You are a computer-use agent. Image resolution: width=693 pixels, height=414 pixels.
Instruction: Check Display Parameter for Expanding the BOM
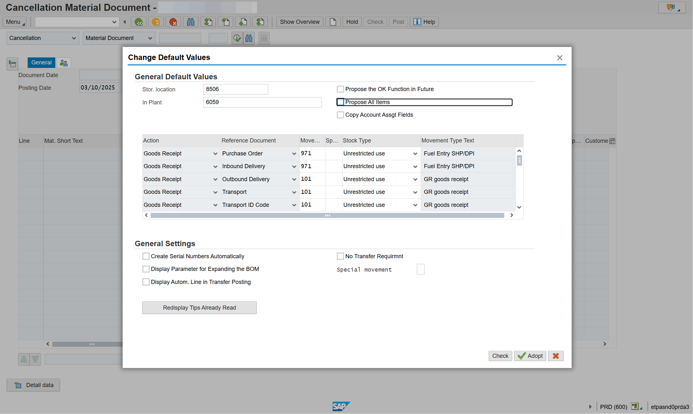point(146,269)
